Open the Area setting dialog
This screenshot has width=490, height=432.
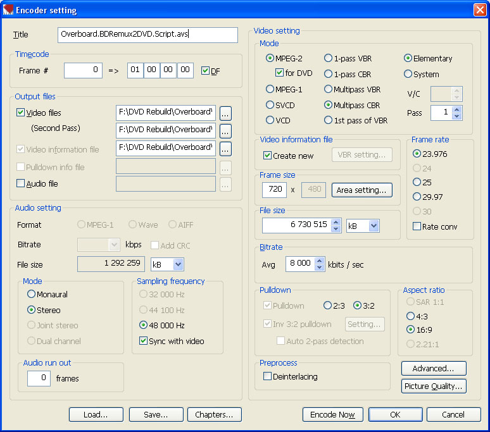point(361,190)
